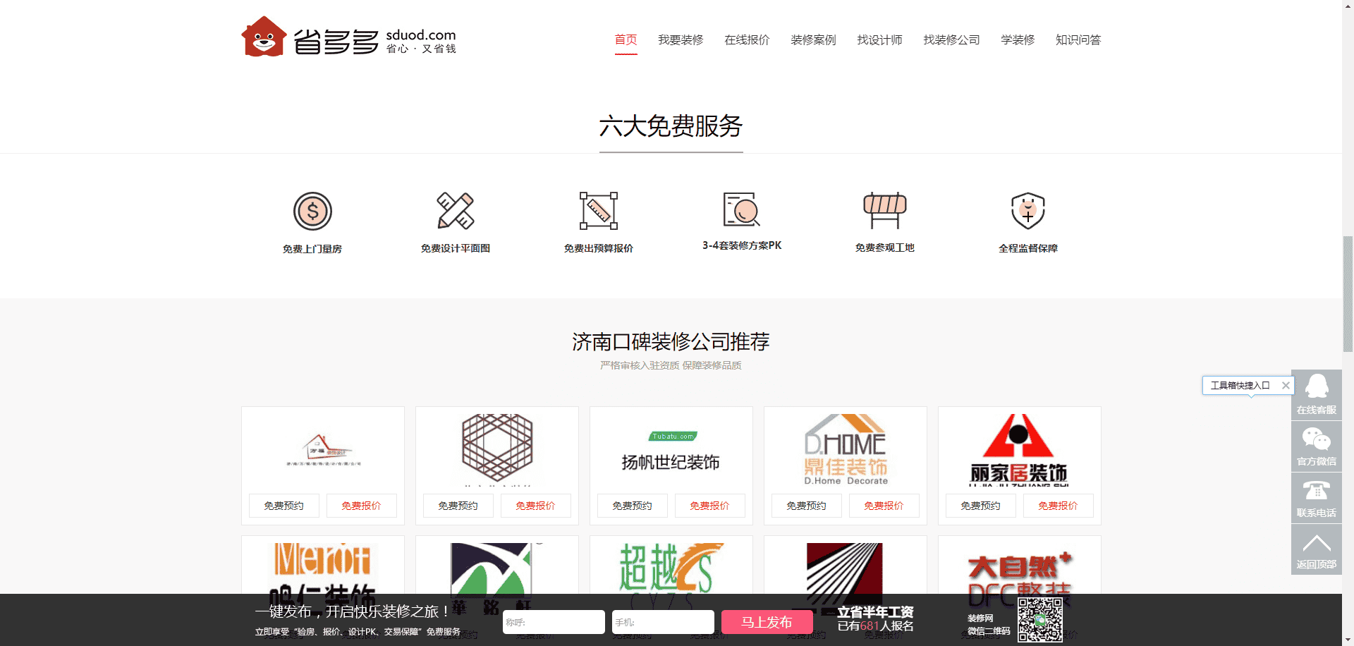Click the 马上发布 button

point(767,622)
